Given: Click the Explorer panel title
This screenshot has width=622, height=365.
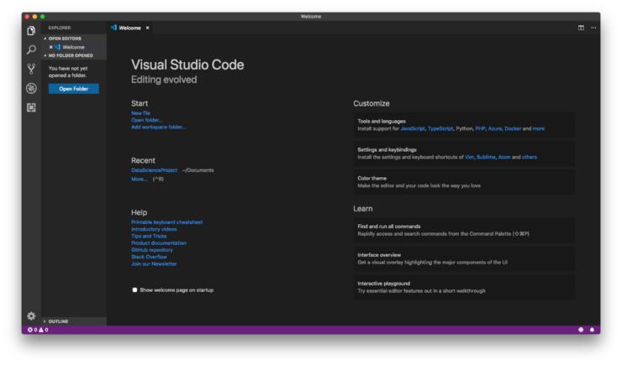Looking at the screenshot, I should tap(60, 28).
